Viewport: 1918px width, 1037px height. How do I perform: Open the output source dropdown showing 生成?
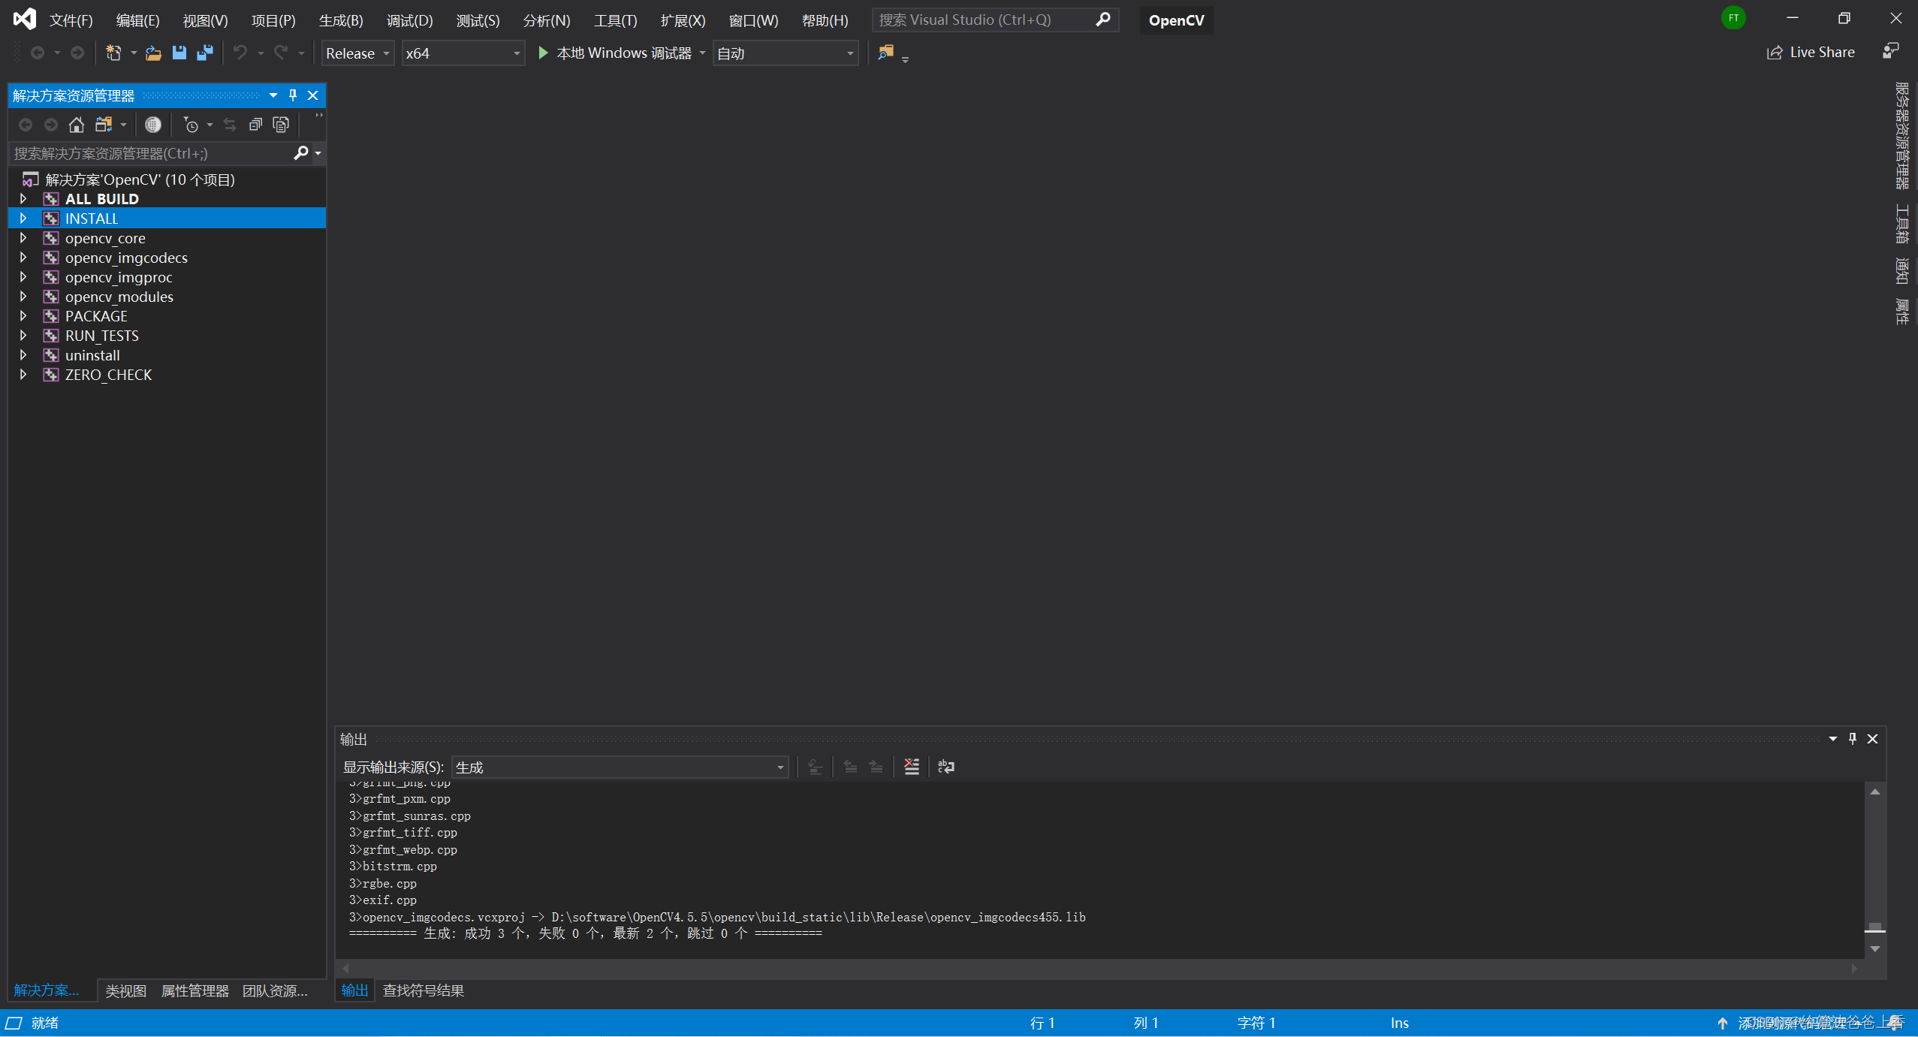pyautogui.click(x=620, y=767)
